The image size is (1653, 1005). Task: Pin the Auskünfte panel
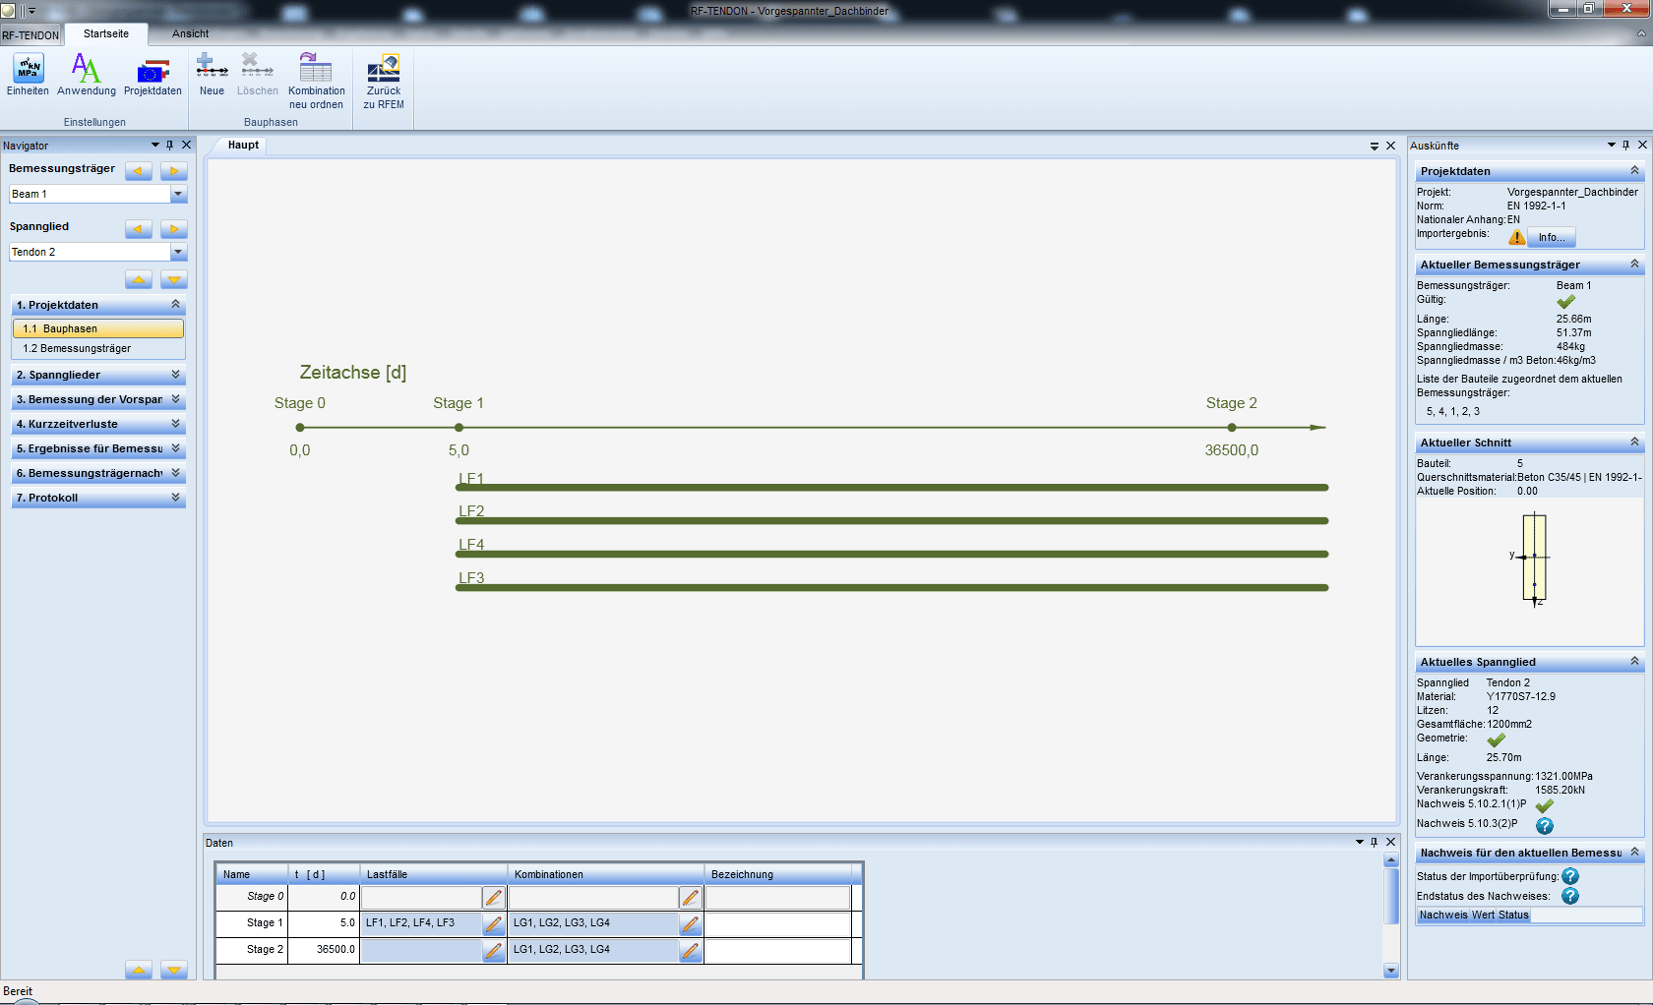pos(1625,146)
